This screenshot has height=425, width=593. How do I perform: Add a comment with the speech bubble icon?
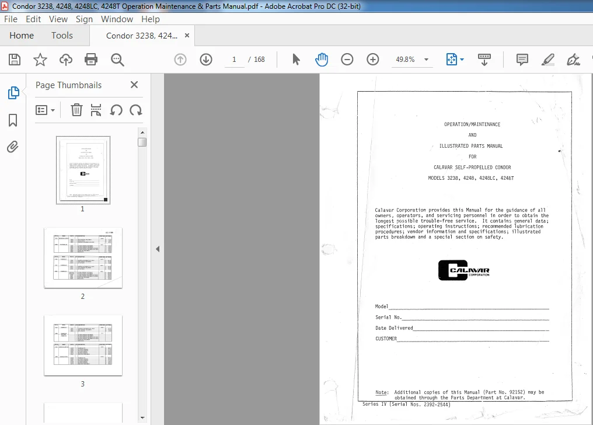(x=522, y=60)
